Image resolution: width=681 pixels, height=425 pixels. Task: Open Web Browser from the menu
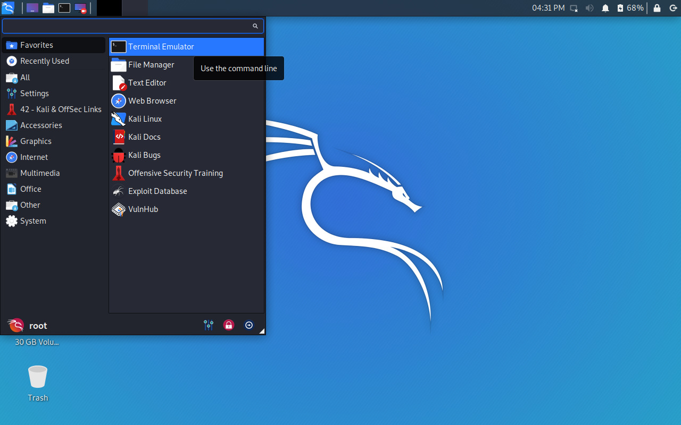click(x=152, y=101)
